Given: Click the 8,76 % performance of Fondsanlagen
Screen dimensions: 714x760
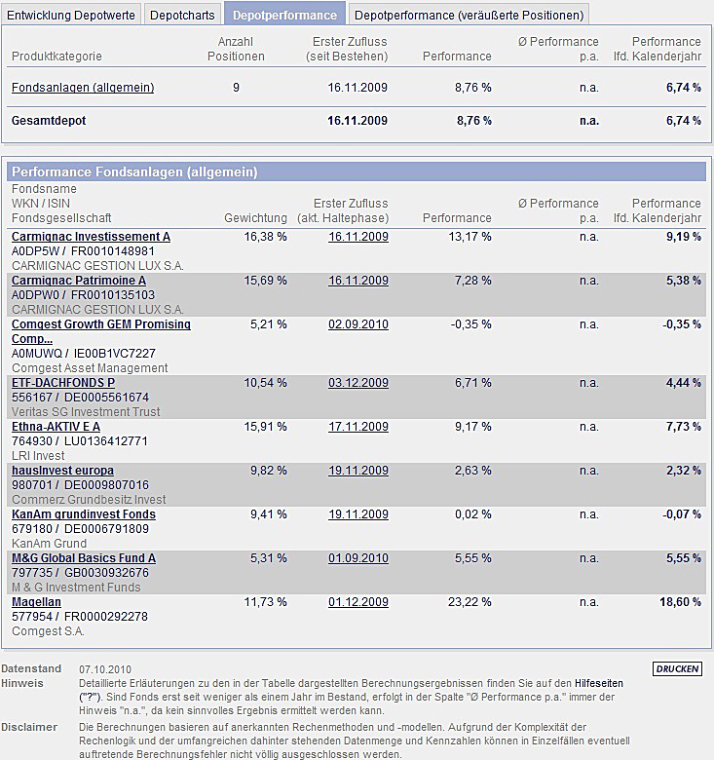Looking at the screenshot, I should point(472,88).
